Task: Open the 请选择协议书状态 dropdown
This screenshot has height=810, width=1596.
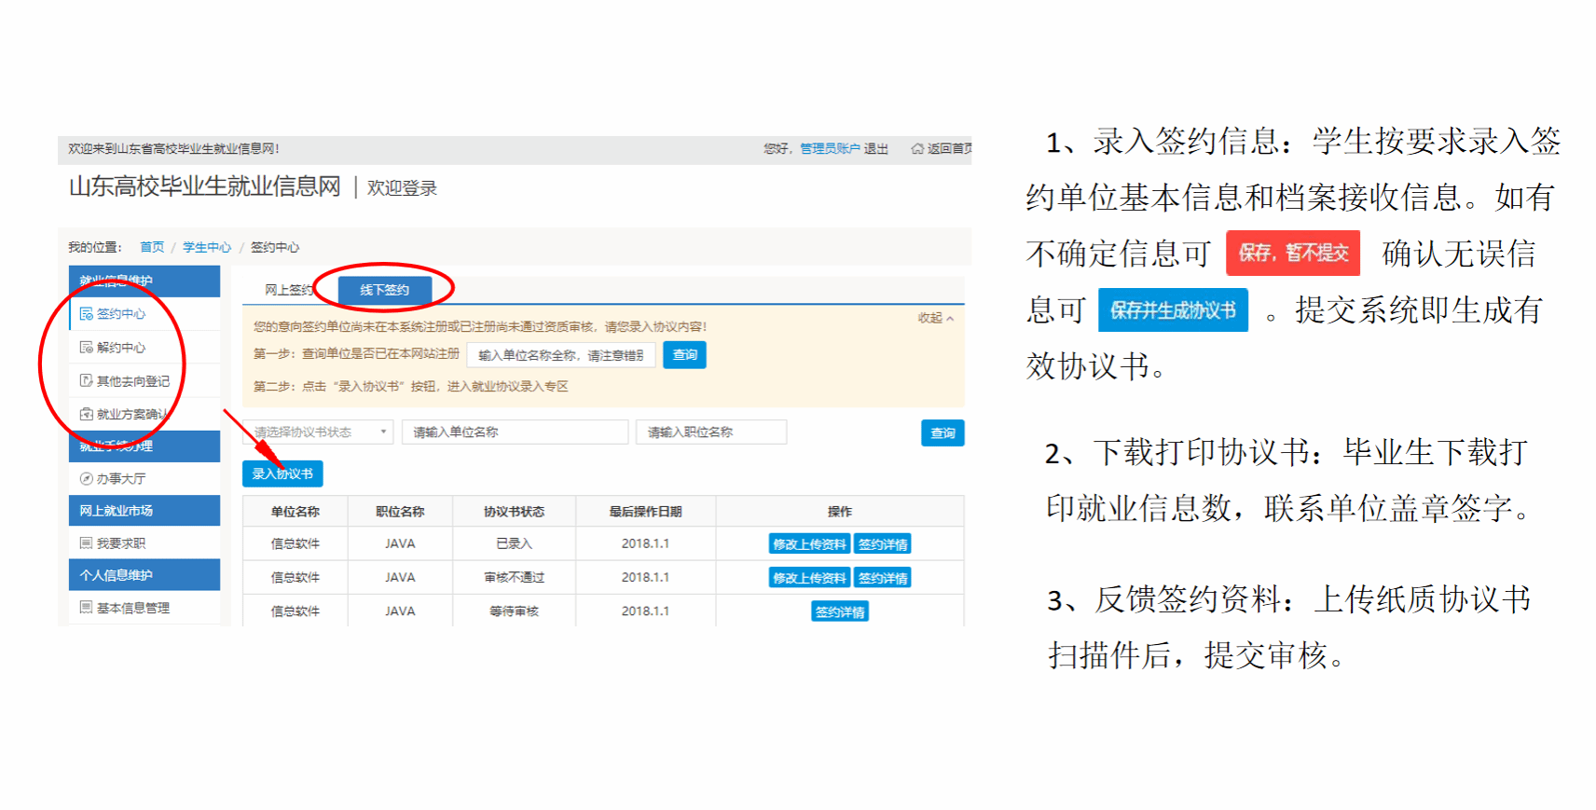Action: 320,432
